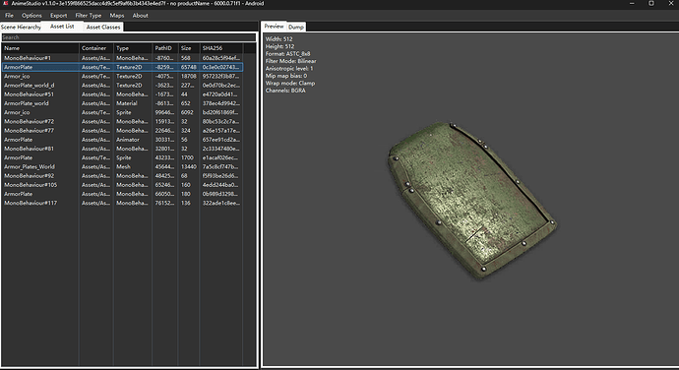This screenshot has width=679, height=370.
Task: Click the size value 13440 of the Mesh
Action: (189, 167)
